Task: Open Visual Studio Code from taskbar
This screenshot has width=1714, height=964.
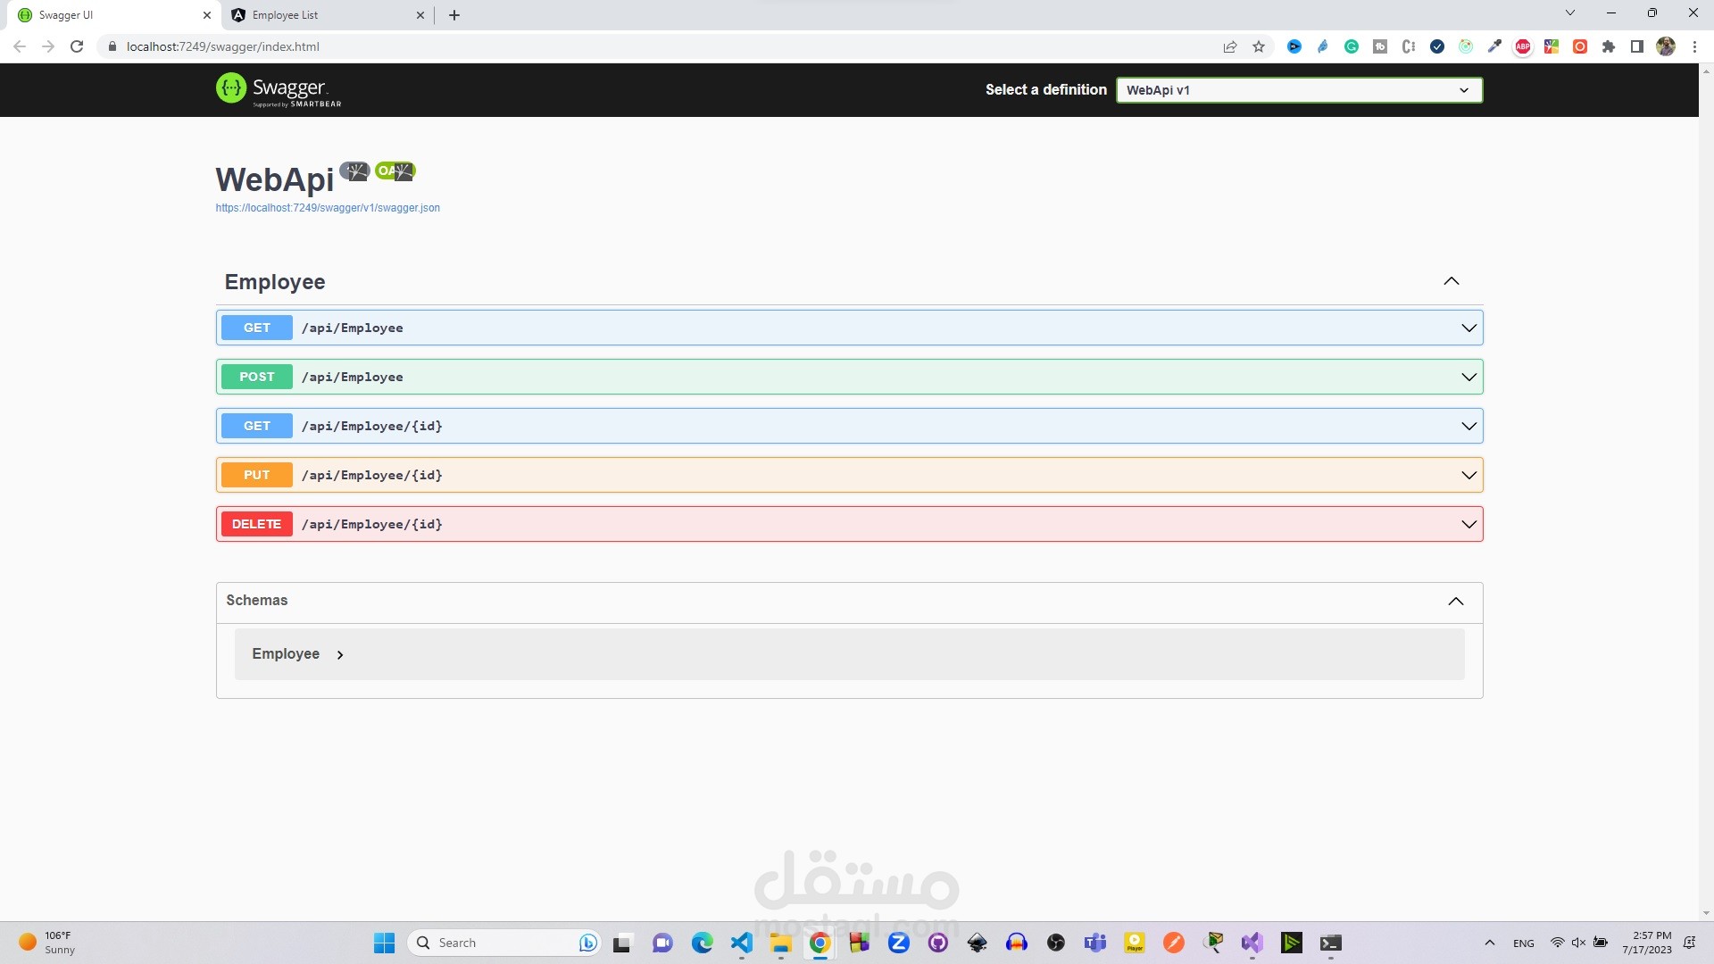Action: (741, 943)
